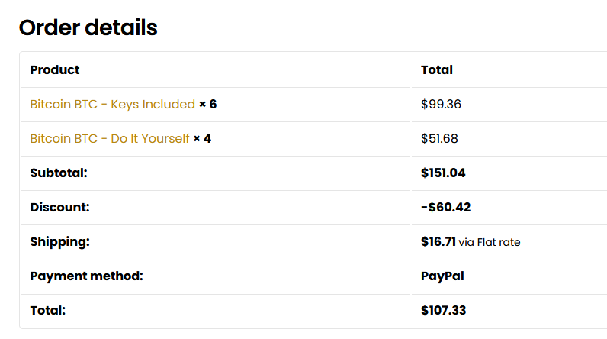
Task: Select the Shipping row label
Action: point(60,242)
